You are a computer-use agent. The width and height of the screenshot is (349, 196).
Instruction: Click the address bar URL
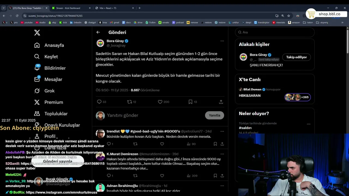coord(55,16)
